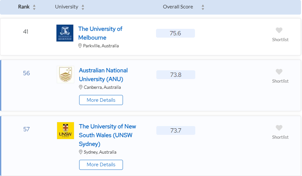The height and width of the screenshot is (176, 302).
Task: Add UNSW Sydney to shortlist via heart
Action: (x=279, y=128)
